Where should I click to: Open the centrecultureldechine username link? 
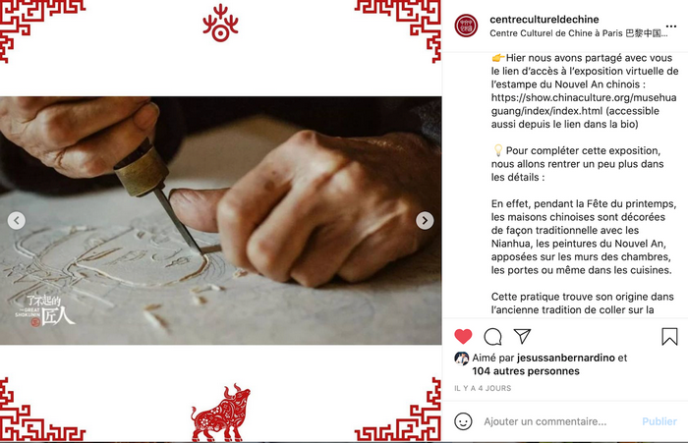(x=545, y=20)
